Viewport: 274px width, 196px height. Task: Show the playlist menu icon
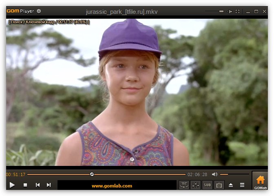point(242,185)
